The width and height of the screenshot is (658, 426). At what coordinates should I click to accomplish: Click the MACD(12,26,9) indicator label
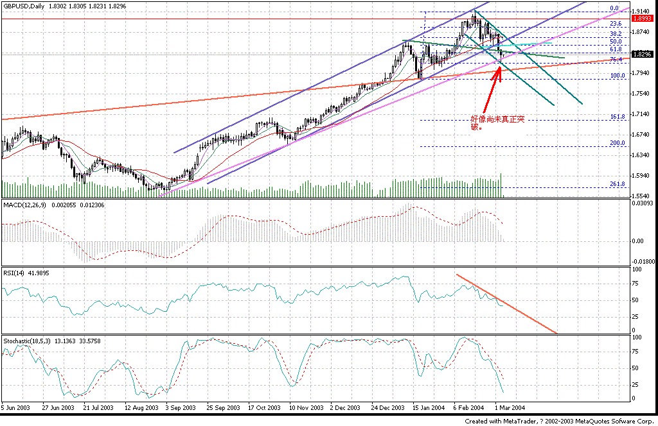[x=26, y=205]
